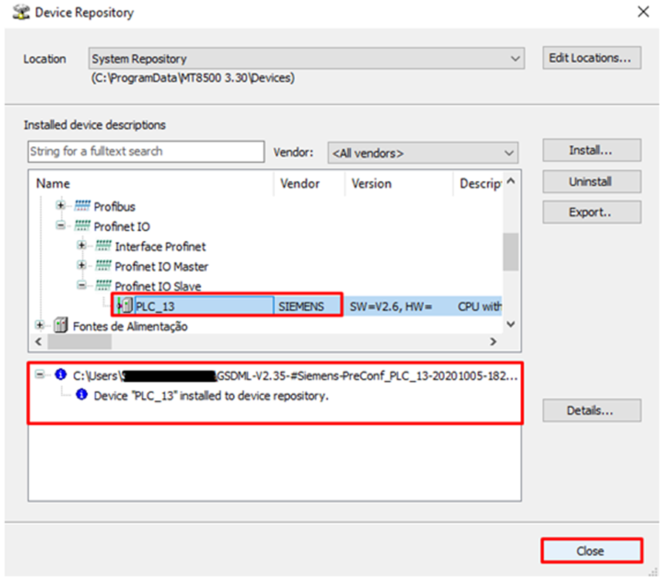Expand the Interface Profinet node
The image size is (665, 582).
click(82, 246)
